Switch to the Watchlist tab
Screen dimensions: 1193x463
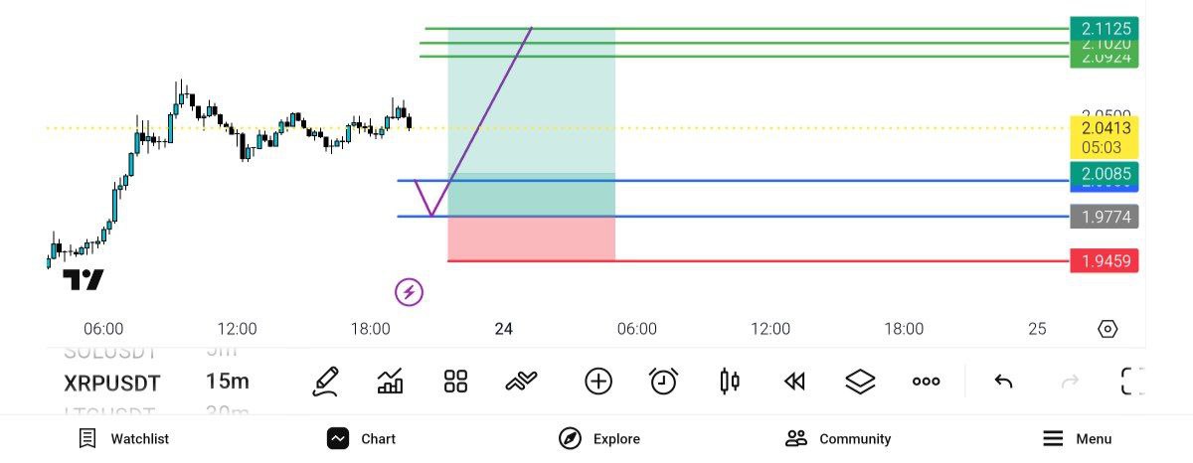click(x=124, y=438)
